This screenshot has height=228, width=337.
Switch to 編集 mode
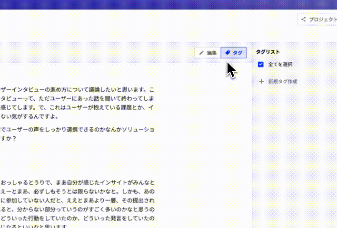tap(208, 53)
